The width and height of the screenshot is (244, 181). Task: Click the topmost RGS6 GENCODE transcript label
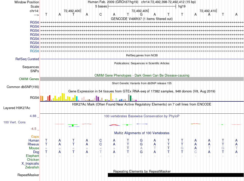[x=35, y=22]
